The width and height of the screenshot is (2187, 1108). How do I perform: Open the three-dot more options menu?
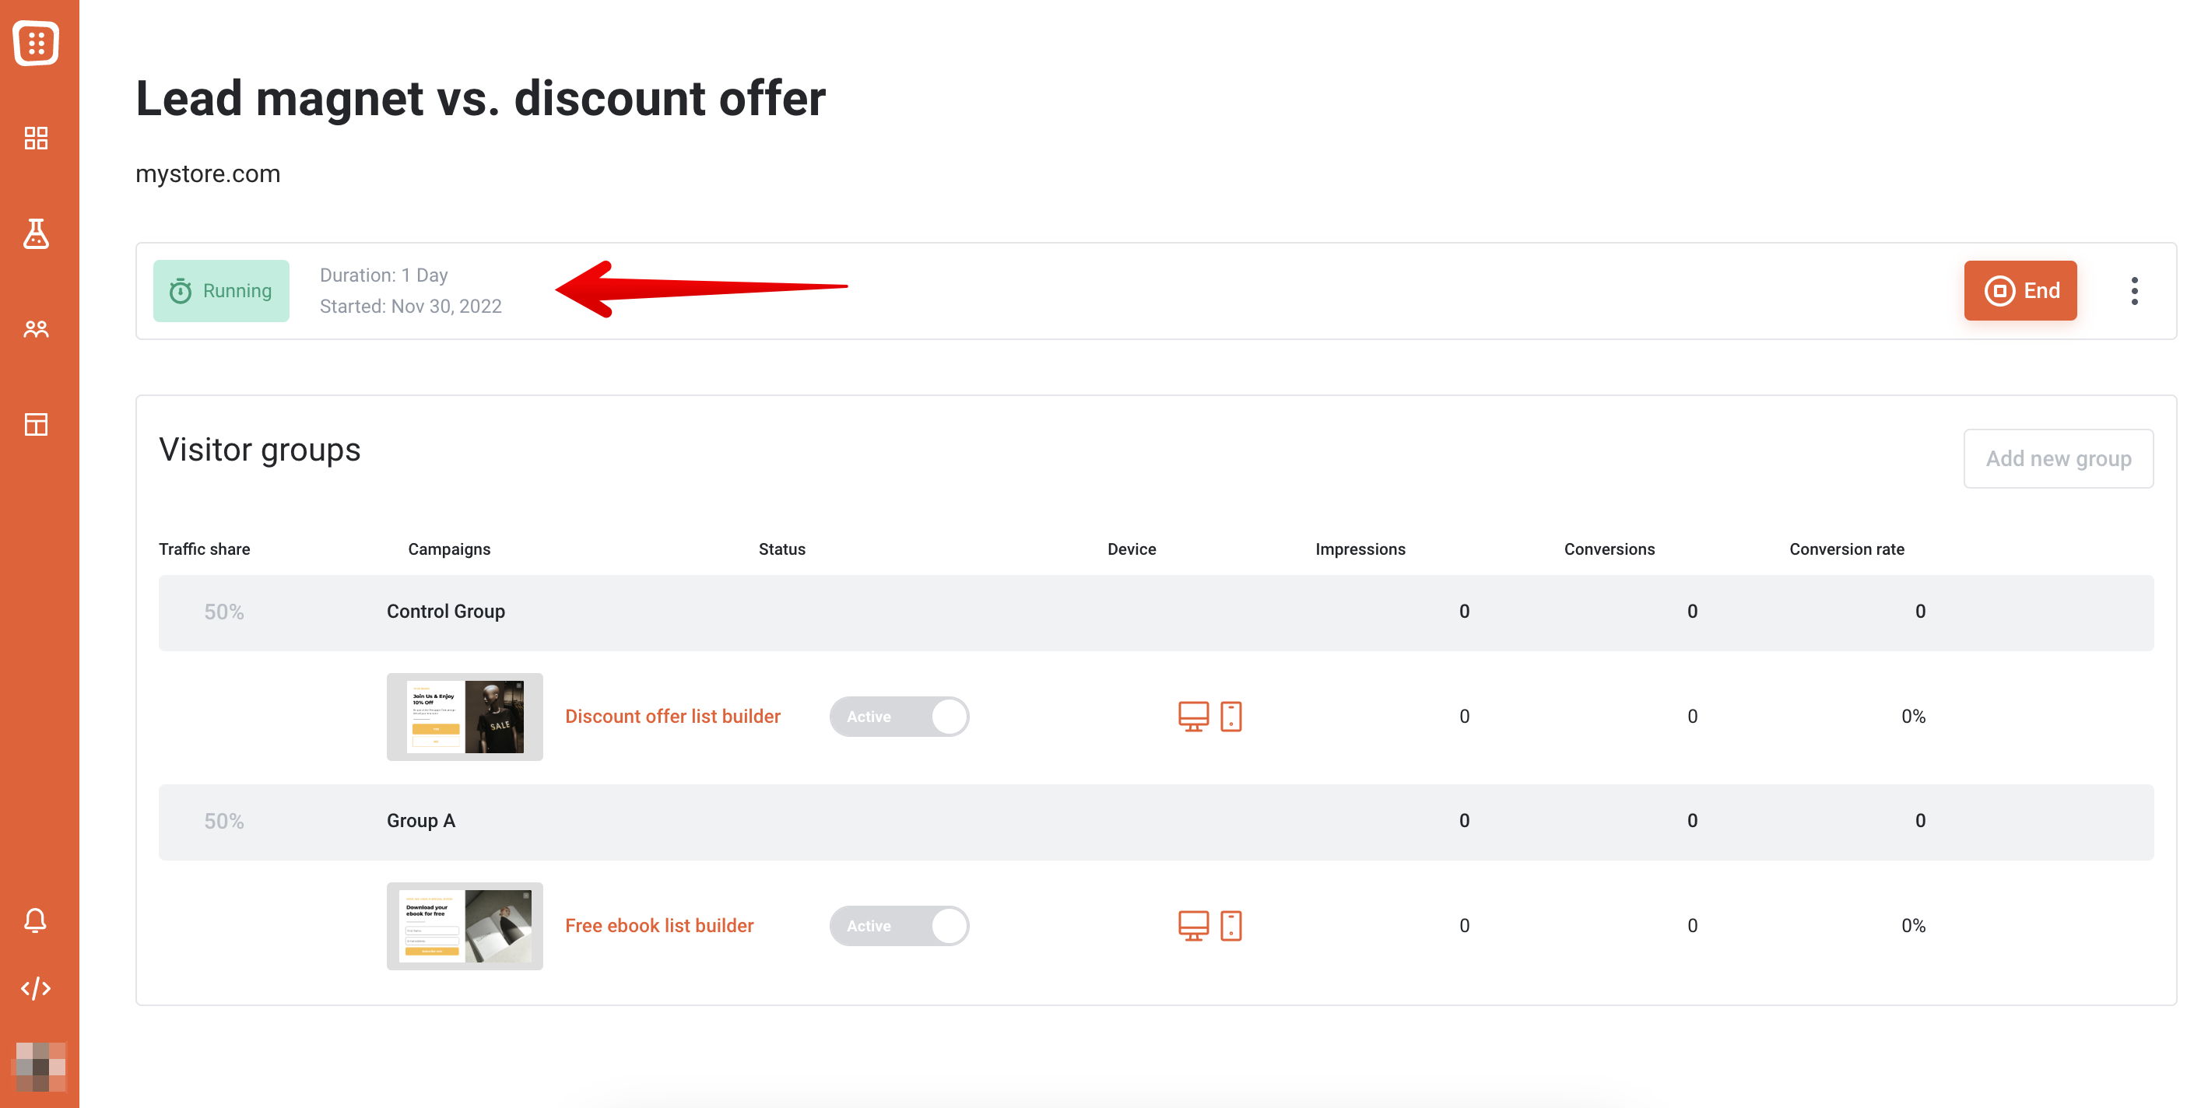pos(2134,290)
